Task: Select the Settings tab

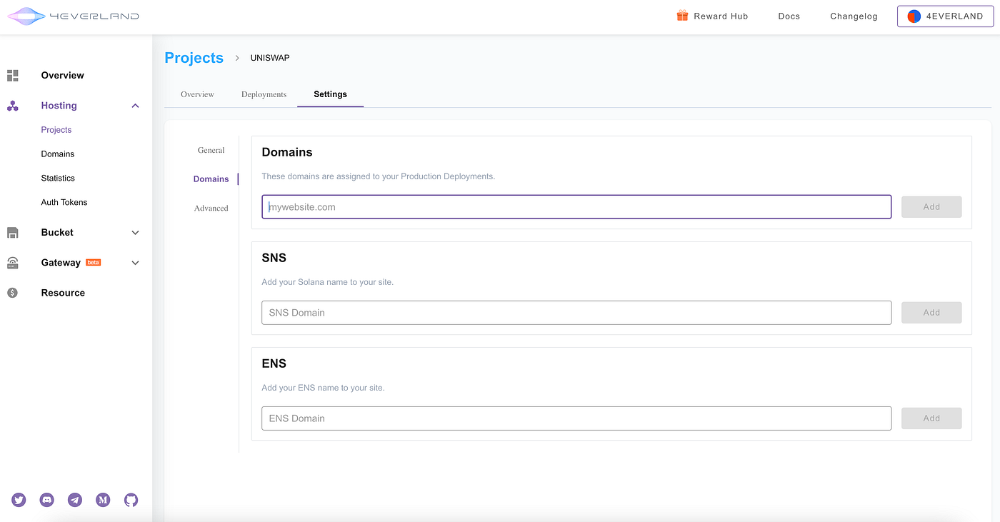Action: click(330, 94)
